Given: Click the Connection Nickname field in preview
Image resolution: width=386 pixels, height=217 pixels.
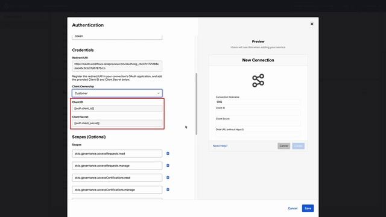Looking at the screenshot, I should [x=258, y=102].
